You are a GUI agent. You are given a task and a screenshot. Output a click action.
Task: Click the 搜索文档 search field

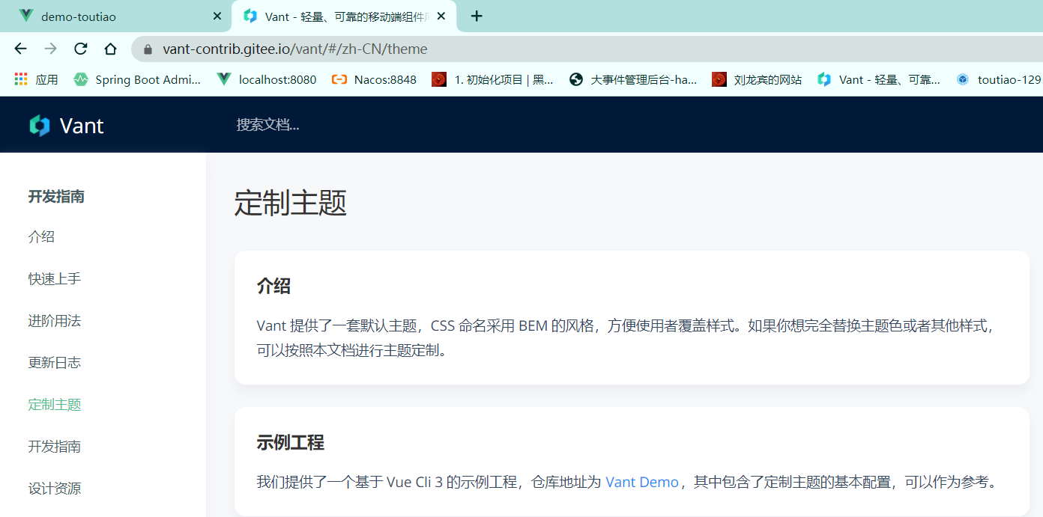pyautogui.click(x=267, y=125)
